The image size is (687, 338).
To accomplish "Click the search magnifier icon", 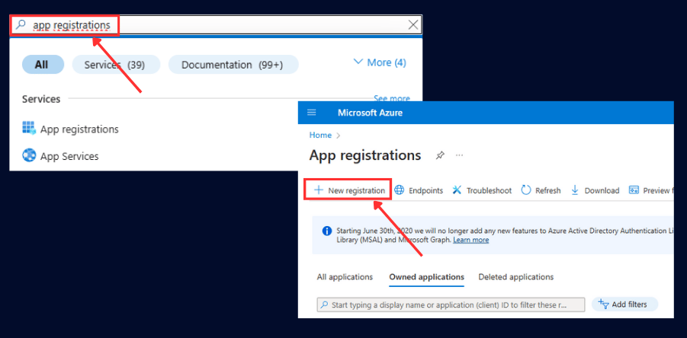I will (x=20, y=25).
